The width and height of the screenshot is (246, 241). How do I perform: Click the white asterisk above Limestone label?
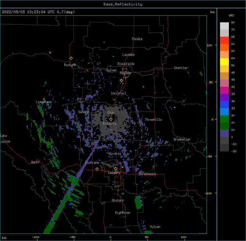pos(44,99)
